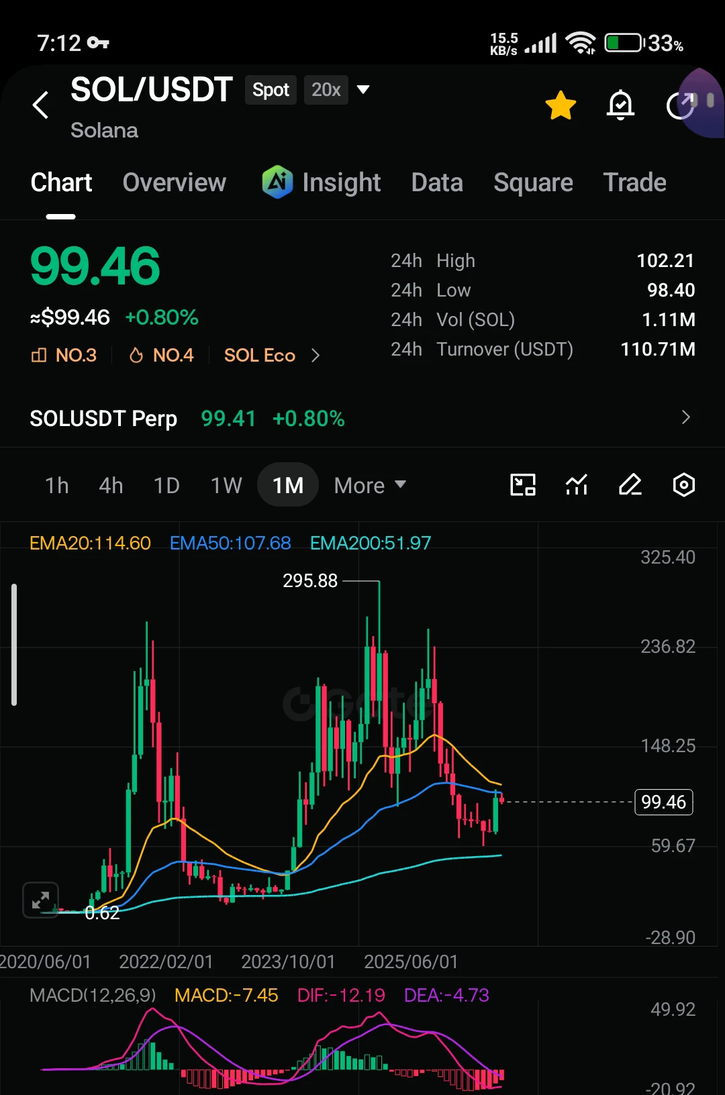This screenshot has height=1095, width=725.
Task: Tap the 295.88 high marker label
Action: pyautogui.click(x=310, y=580)
